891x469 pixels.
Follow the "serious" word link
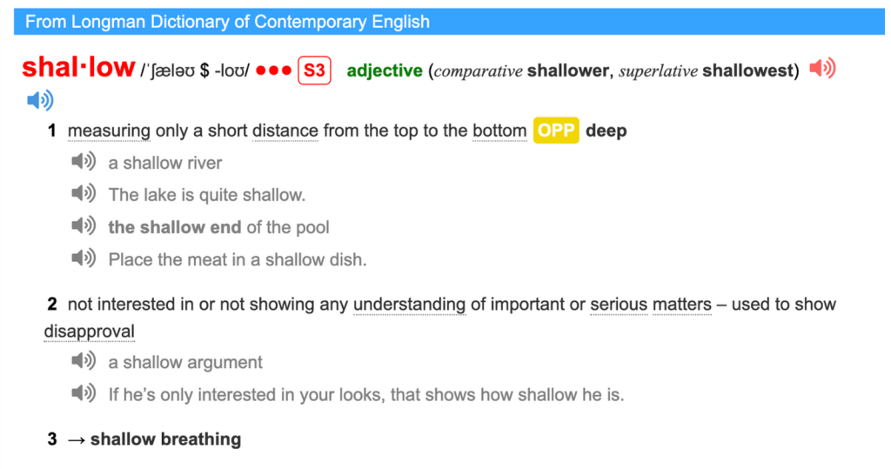click(619, 305)
